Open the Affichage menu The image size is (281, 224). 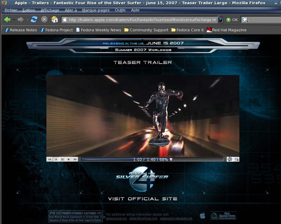click(50, 10)
